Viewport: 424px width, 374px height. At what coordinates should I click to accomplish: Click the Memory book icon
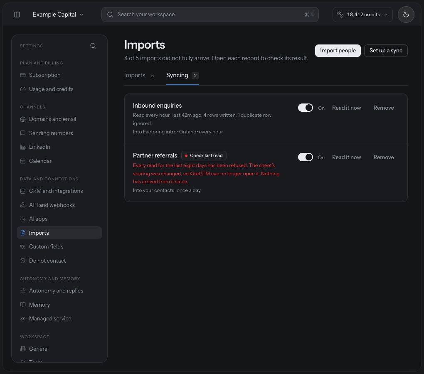(x=23, y=305)
